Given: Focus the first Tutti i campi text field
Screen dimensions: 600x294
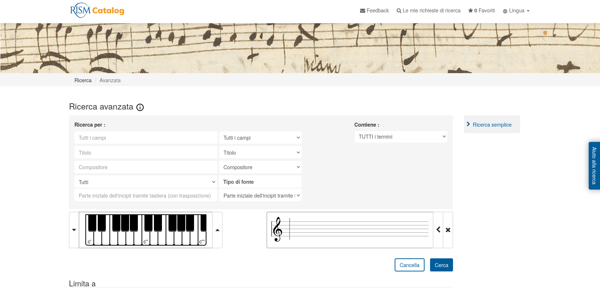Looking at the screenshot, I should pos(146,138).
